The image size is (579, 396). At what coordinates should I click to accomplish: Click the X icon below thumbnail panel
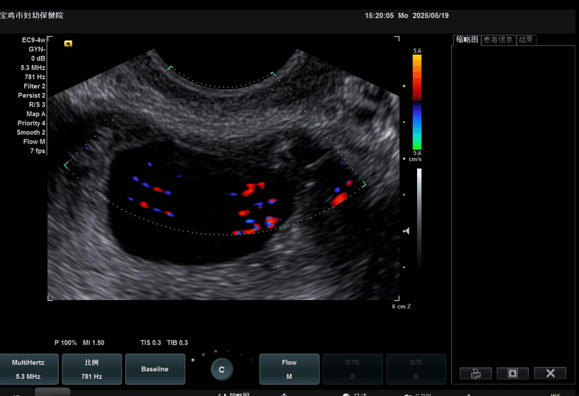[x=550, y=373]
